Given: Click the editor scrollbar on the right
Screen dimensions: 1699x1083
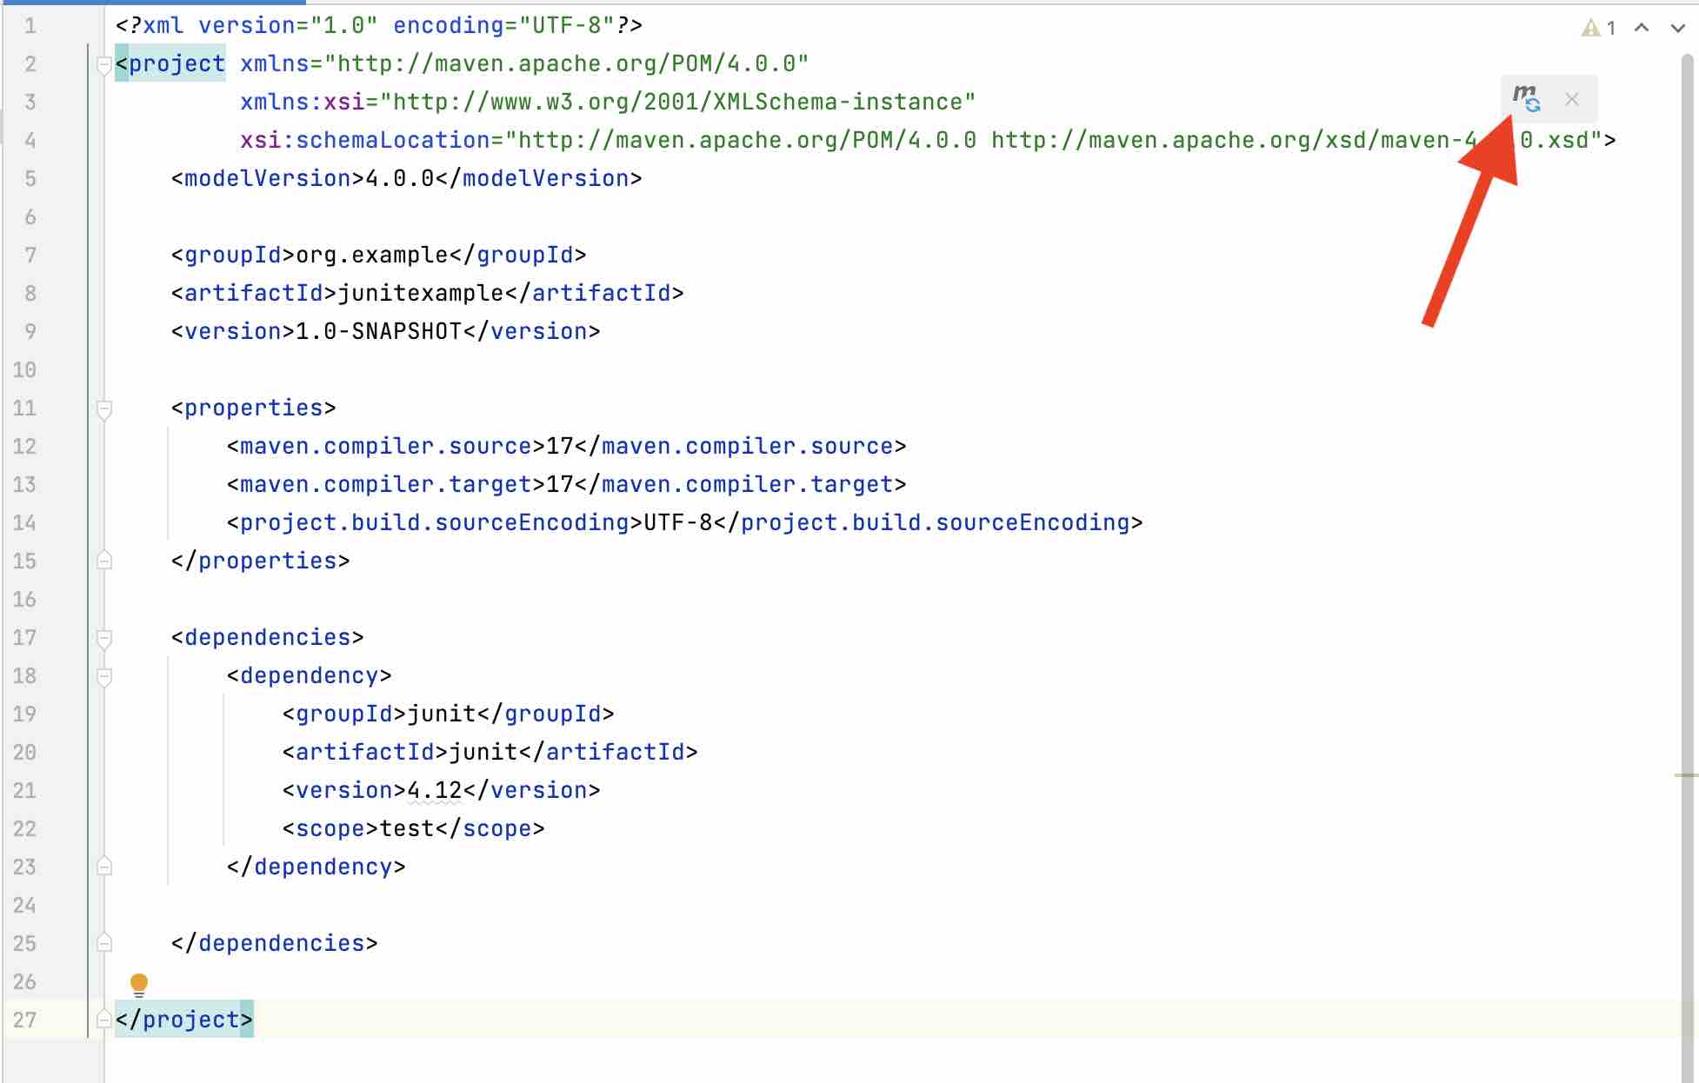Looking at the screenshot, I should (x=1690, y=522).
